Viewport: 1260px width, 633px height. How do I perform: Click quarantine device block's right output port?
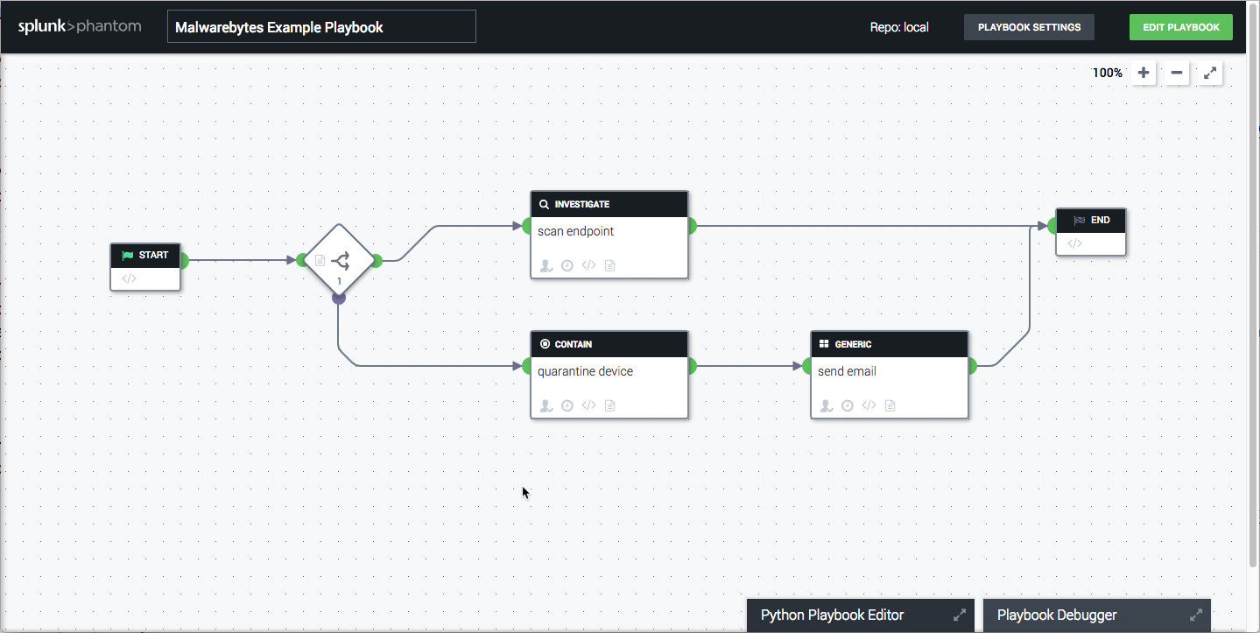point(691,366)
